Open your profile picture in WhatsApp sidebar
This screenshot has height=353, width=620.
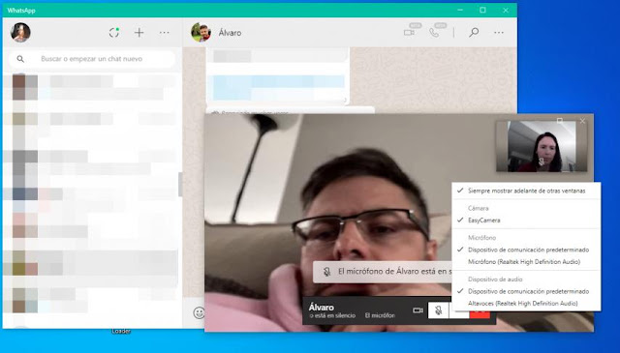click(20, 32)
